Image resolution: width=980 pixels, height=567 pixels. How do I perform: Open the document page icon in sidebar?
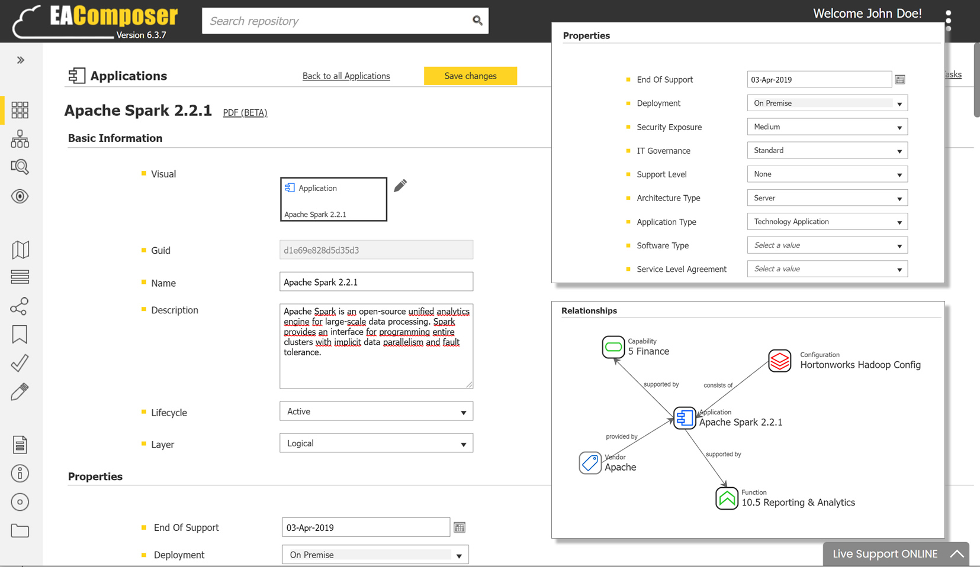point(20,445)
